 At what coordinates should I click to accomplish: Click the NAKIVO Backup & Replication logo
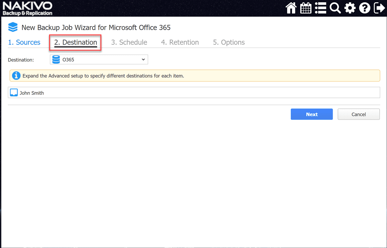[27, 8]
